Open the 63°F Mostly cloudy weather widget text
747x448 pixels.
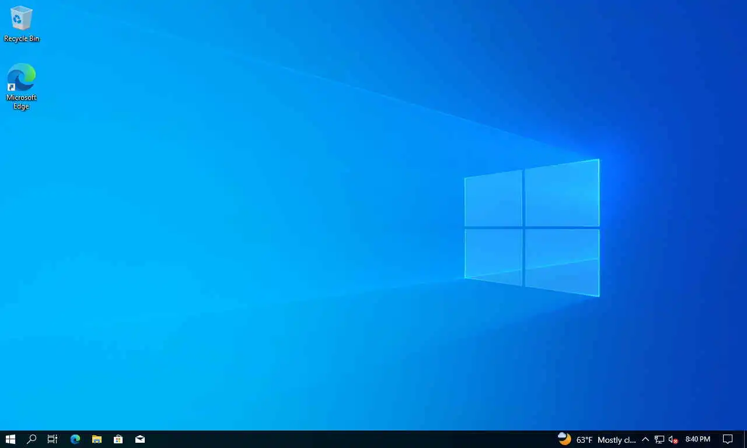pyautogui.click(x=606, y=440)
